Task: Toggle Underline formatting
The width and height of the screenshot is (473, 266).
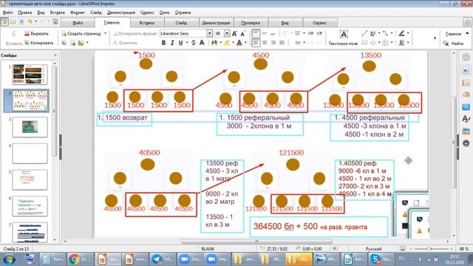Action: coord(180,43)
